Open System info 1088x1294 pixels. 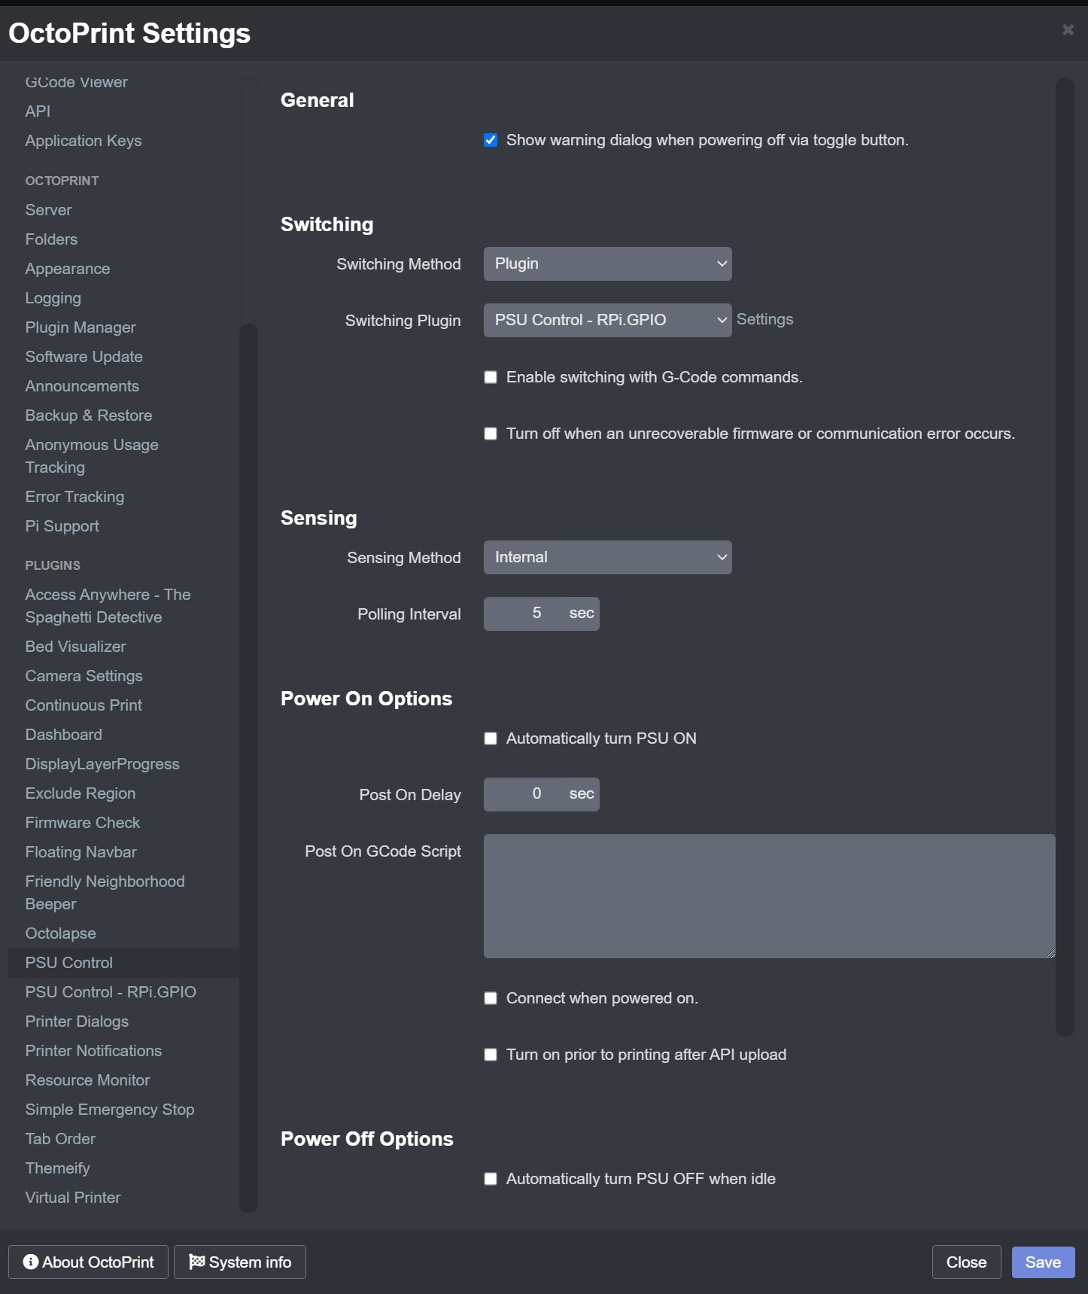click(x=239, y=1262)
